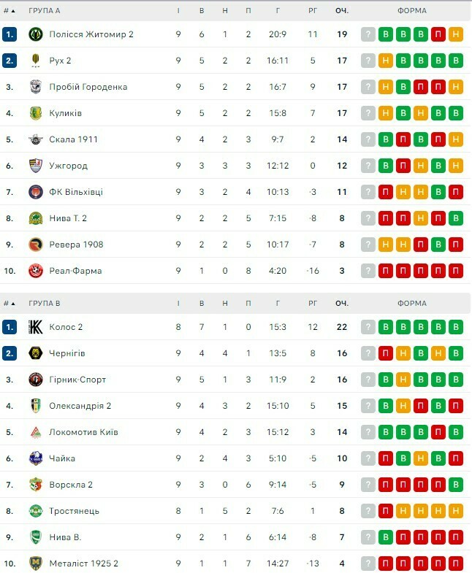The width and height of the screenshot is (472, 573).
Task: Sort Група A by the ОЧ. points column
Action: [342, 11]
